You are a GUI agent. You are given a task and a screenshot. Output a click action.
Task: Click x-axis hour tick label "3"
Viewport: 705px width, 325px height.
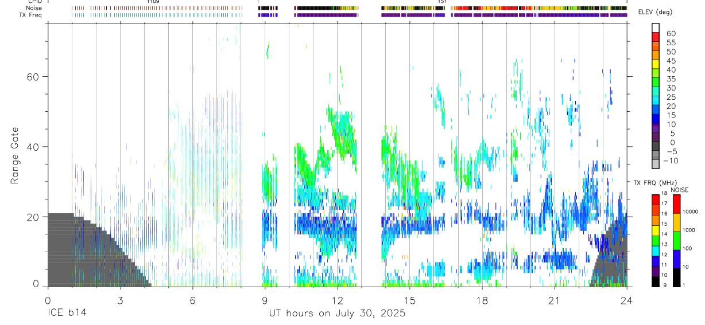120,300
